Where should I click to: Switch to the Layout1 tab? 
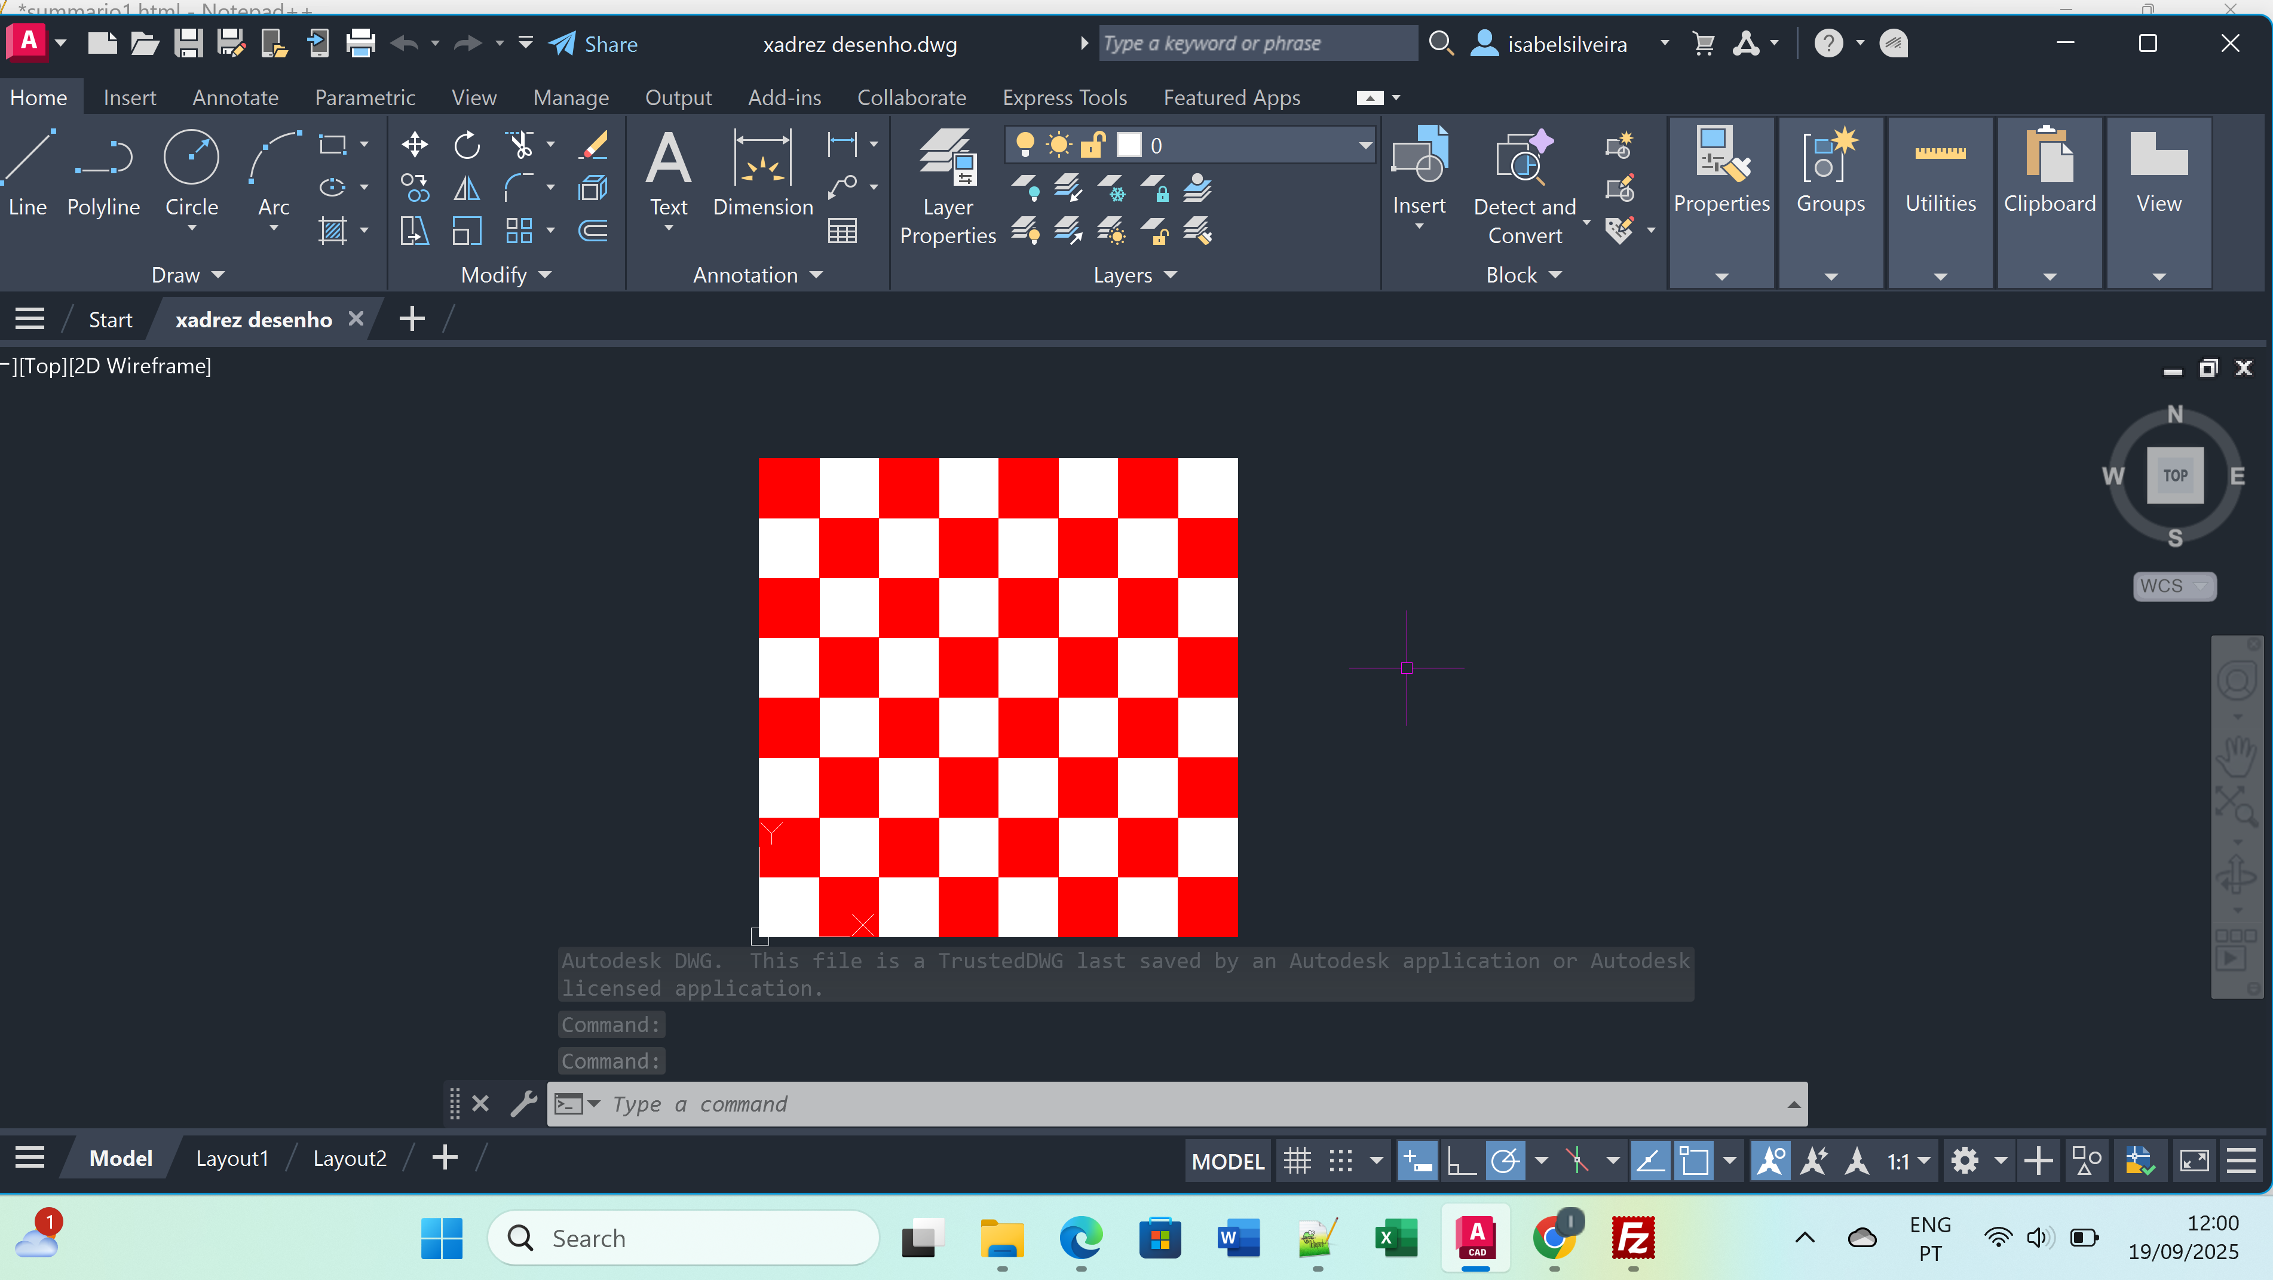click(x=232, y=1158)
